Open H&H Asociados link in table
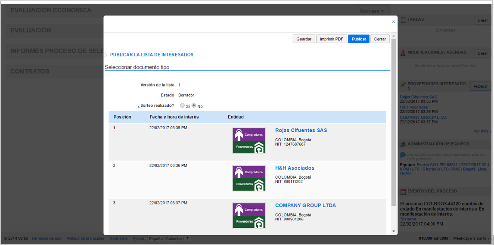 [295, 168]
